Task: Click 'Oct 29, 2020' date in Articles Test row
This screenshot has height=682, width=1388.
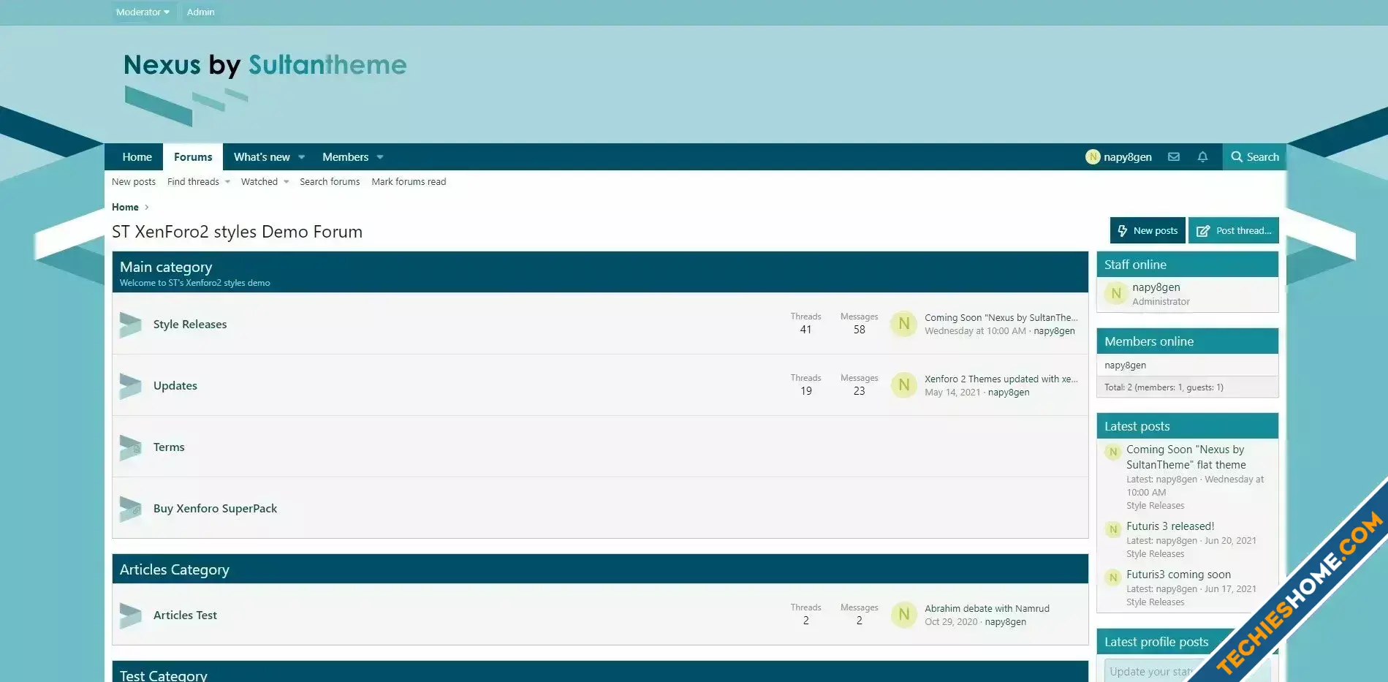Action: 951,622
